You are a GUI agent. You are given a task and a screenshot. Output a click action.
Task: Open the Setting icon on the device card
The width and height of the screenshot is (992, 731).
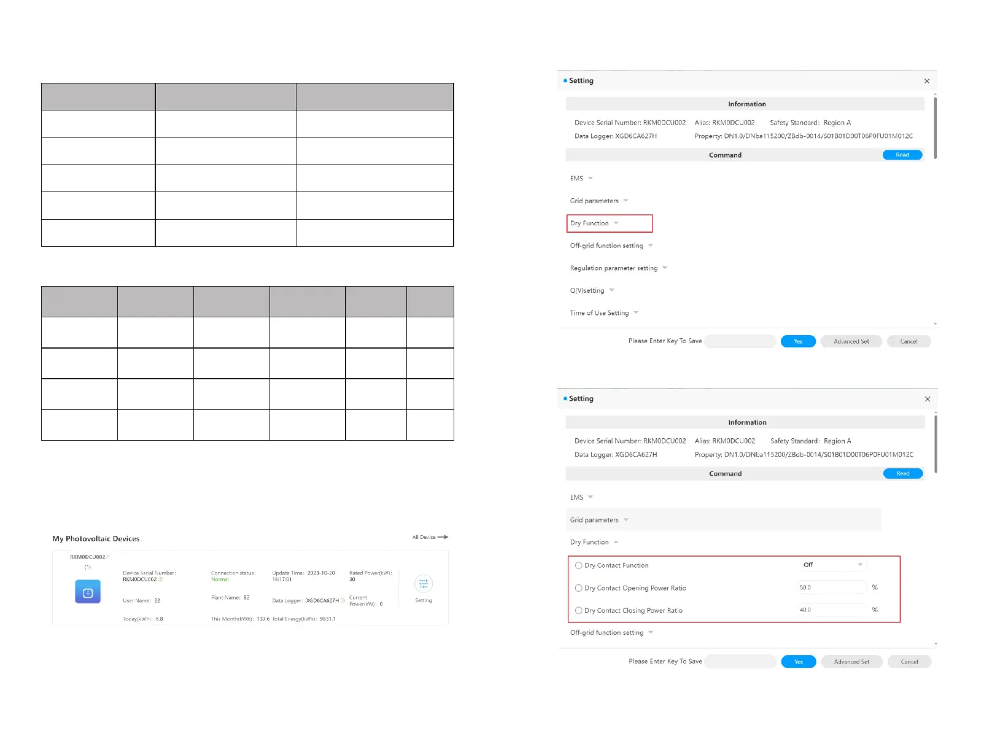(x=423, y=584)
